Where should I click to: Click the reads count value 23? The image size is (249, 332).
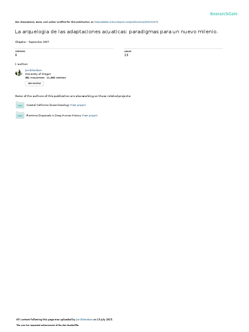[x=126, y=55]
